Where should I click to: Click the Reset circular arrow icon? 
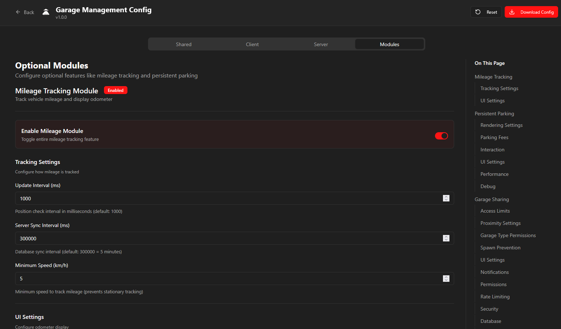pos(478,12)
